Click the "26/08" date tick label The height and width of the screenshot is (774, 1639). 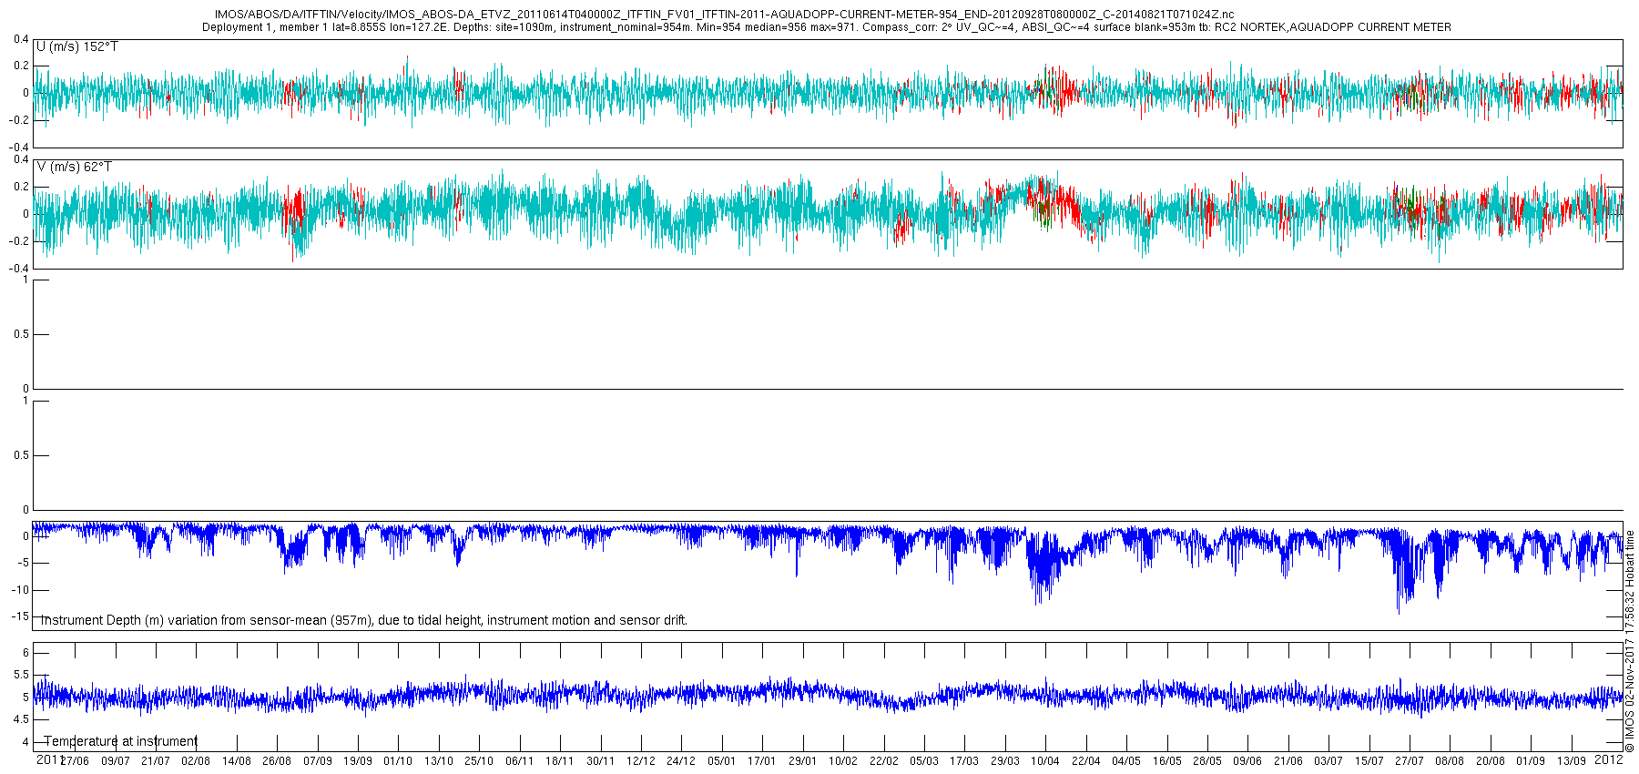[277, 761]
